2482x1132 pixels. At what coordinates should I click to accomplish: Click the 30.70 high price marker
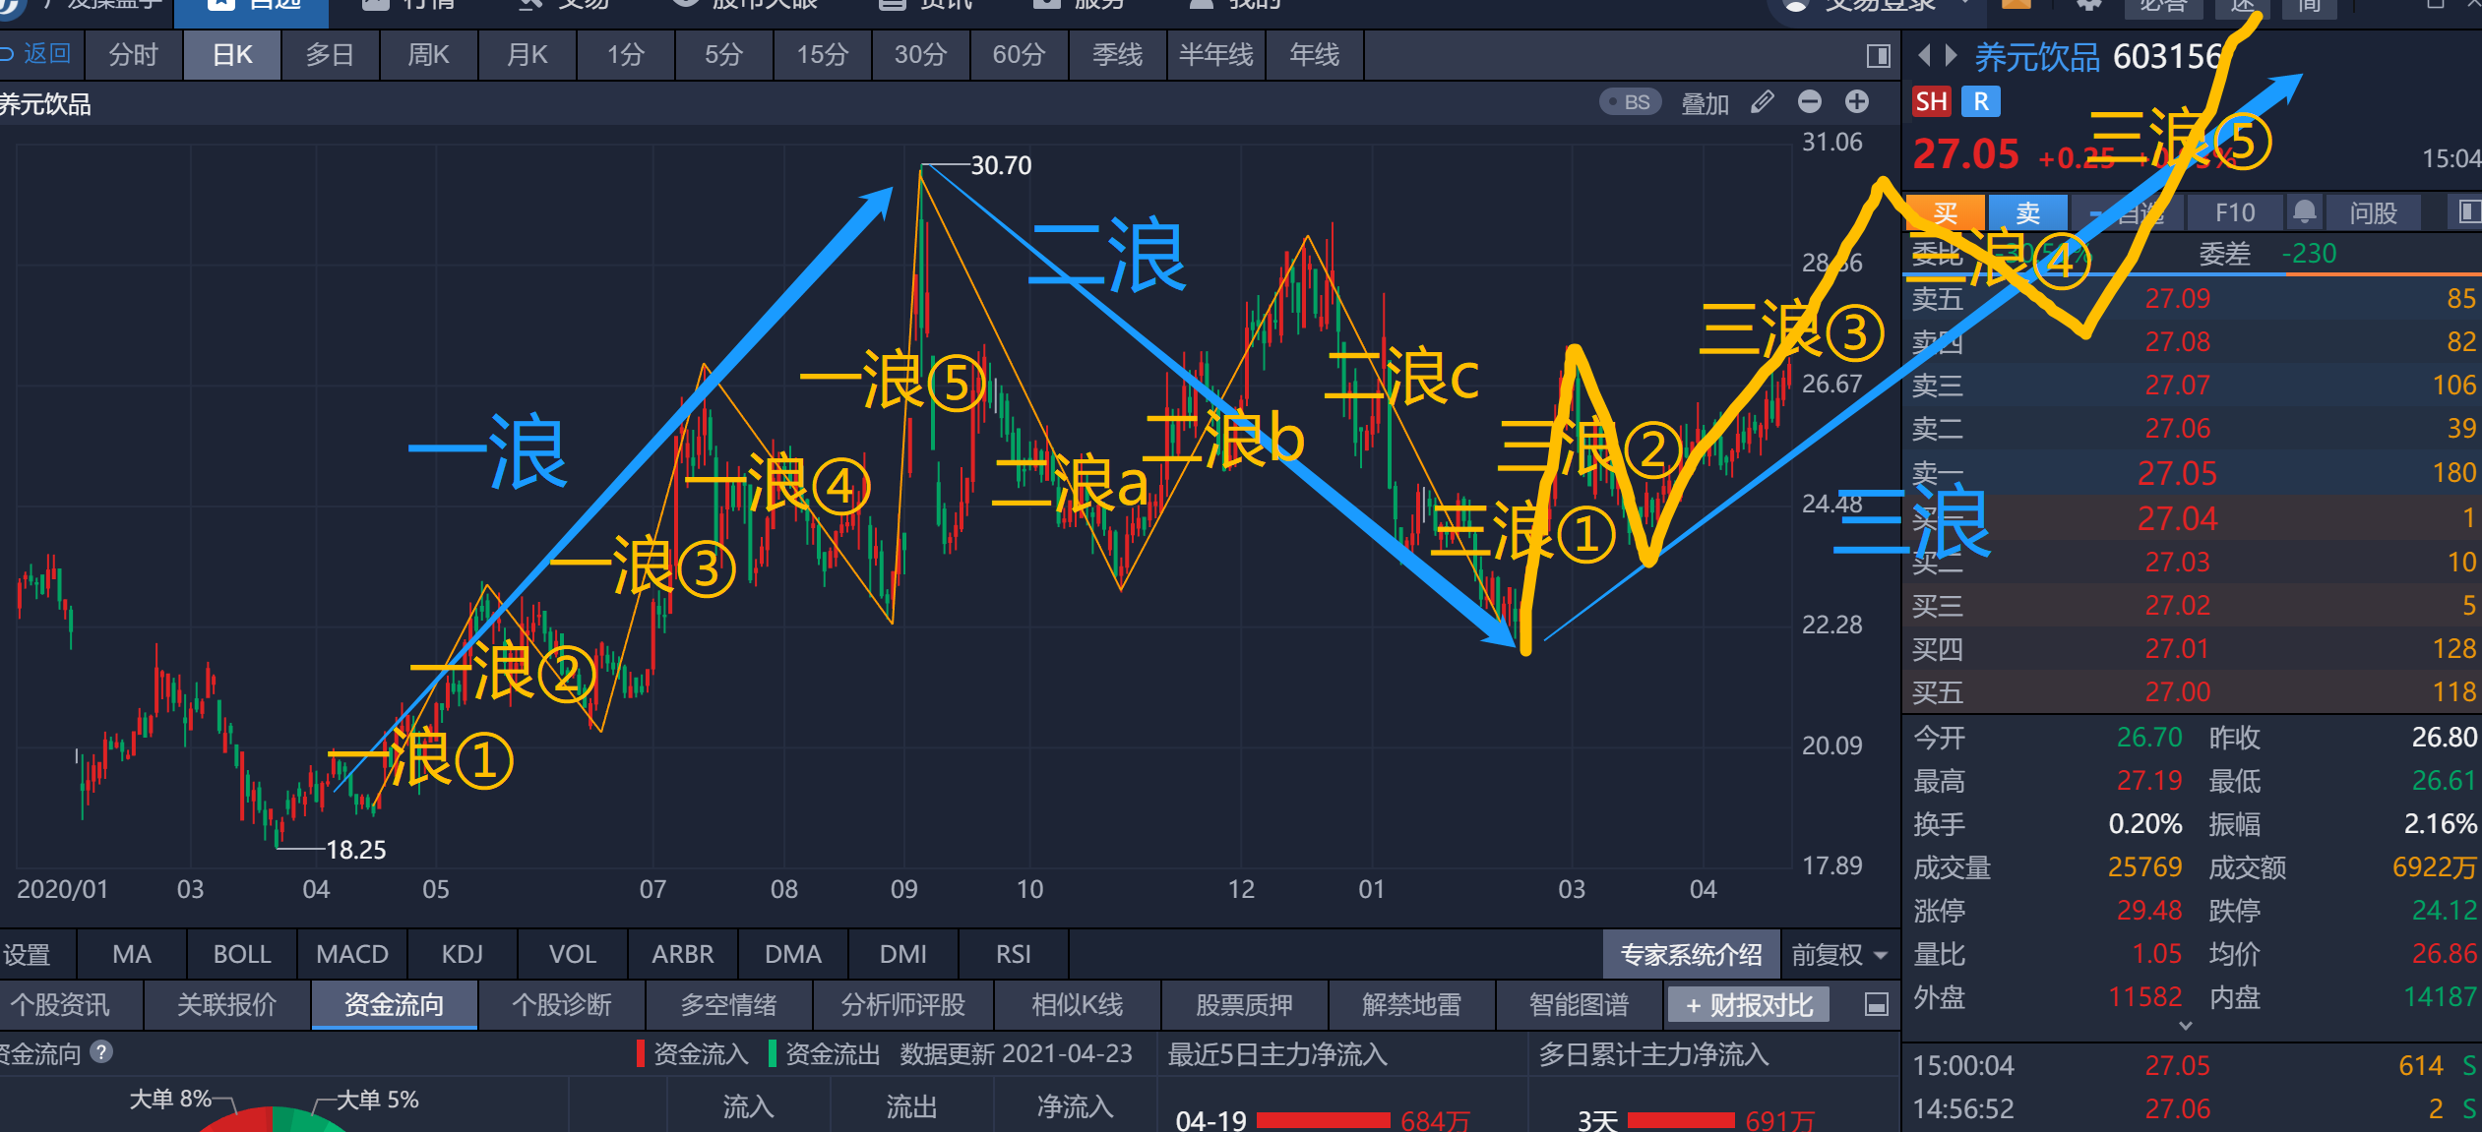1000,165
